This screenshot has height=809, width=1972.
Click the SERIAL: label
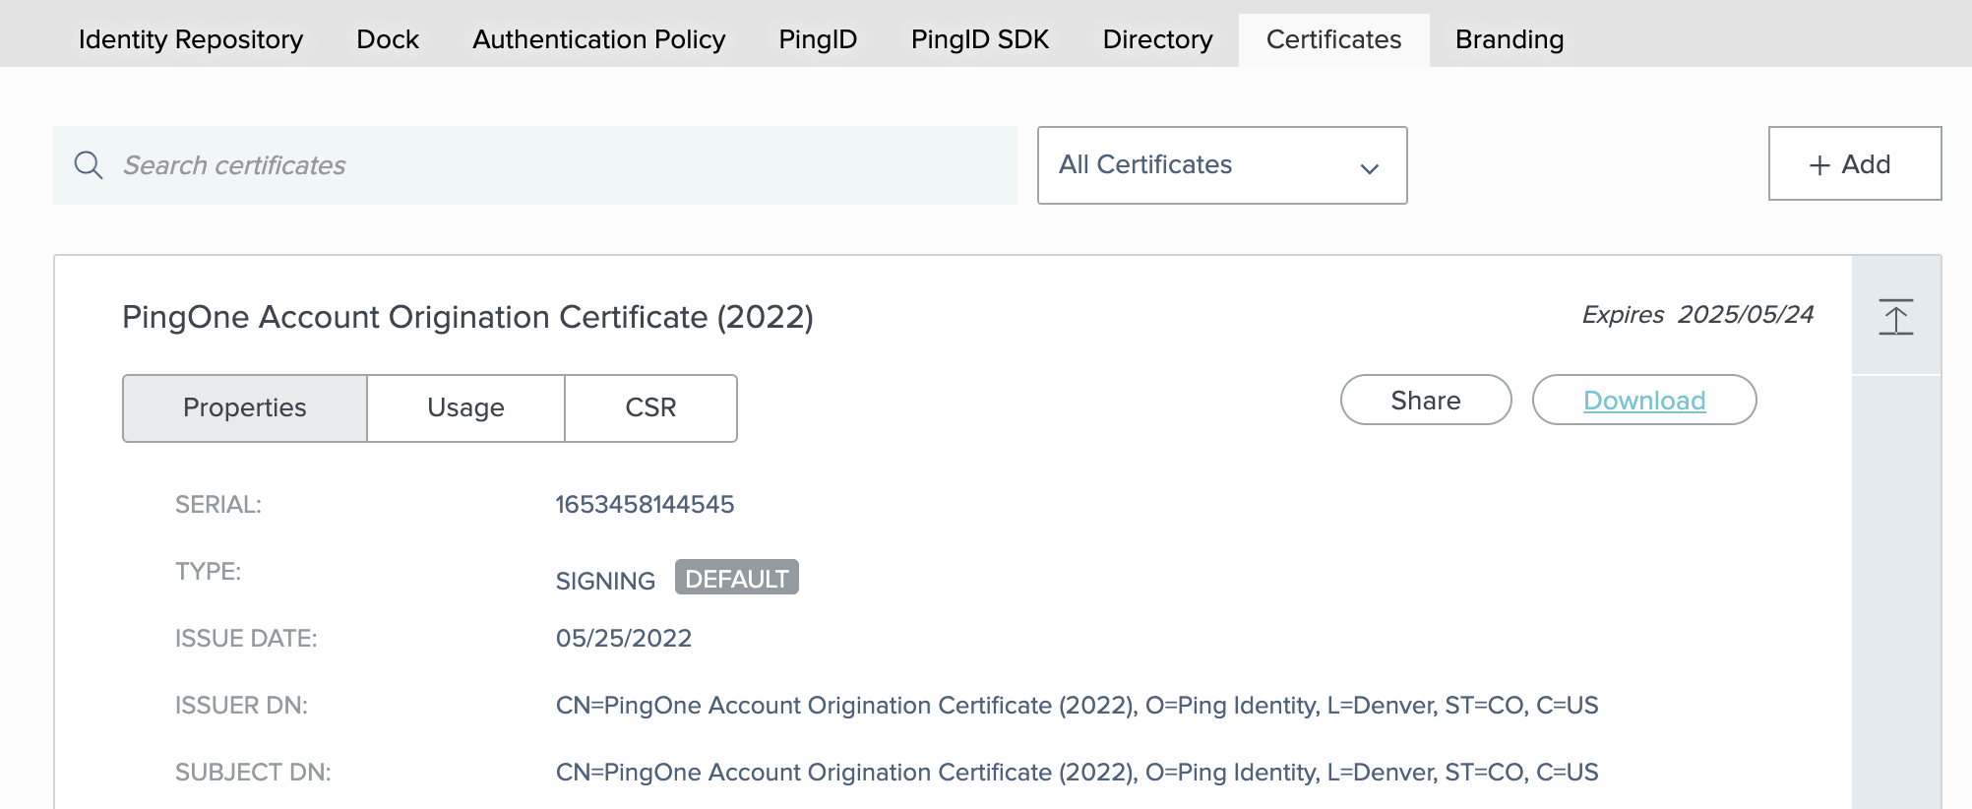[x=218, y=504]
